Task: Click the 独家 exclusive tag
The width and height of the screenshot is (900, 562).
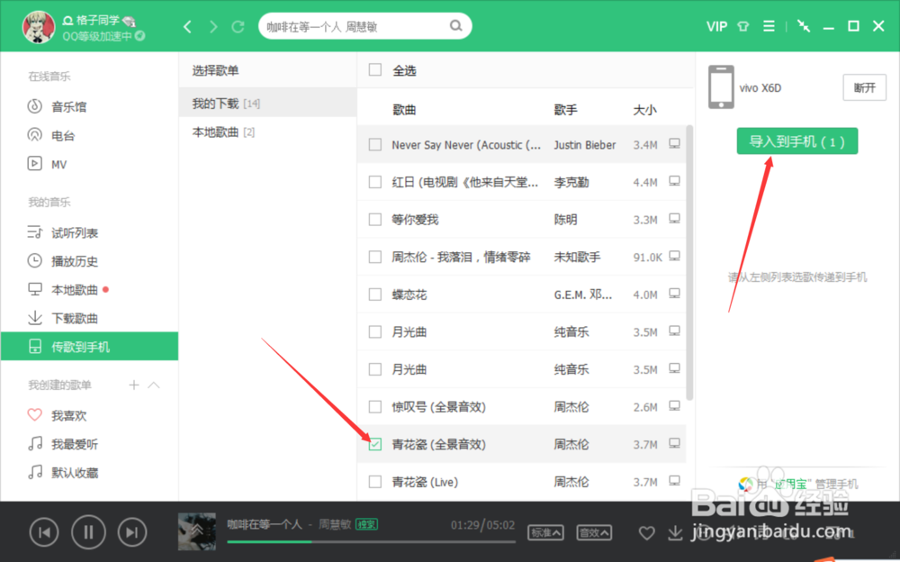Action: (367, 524)
